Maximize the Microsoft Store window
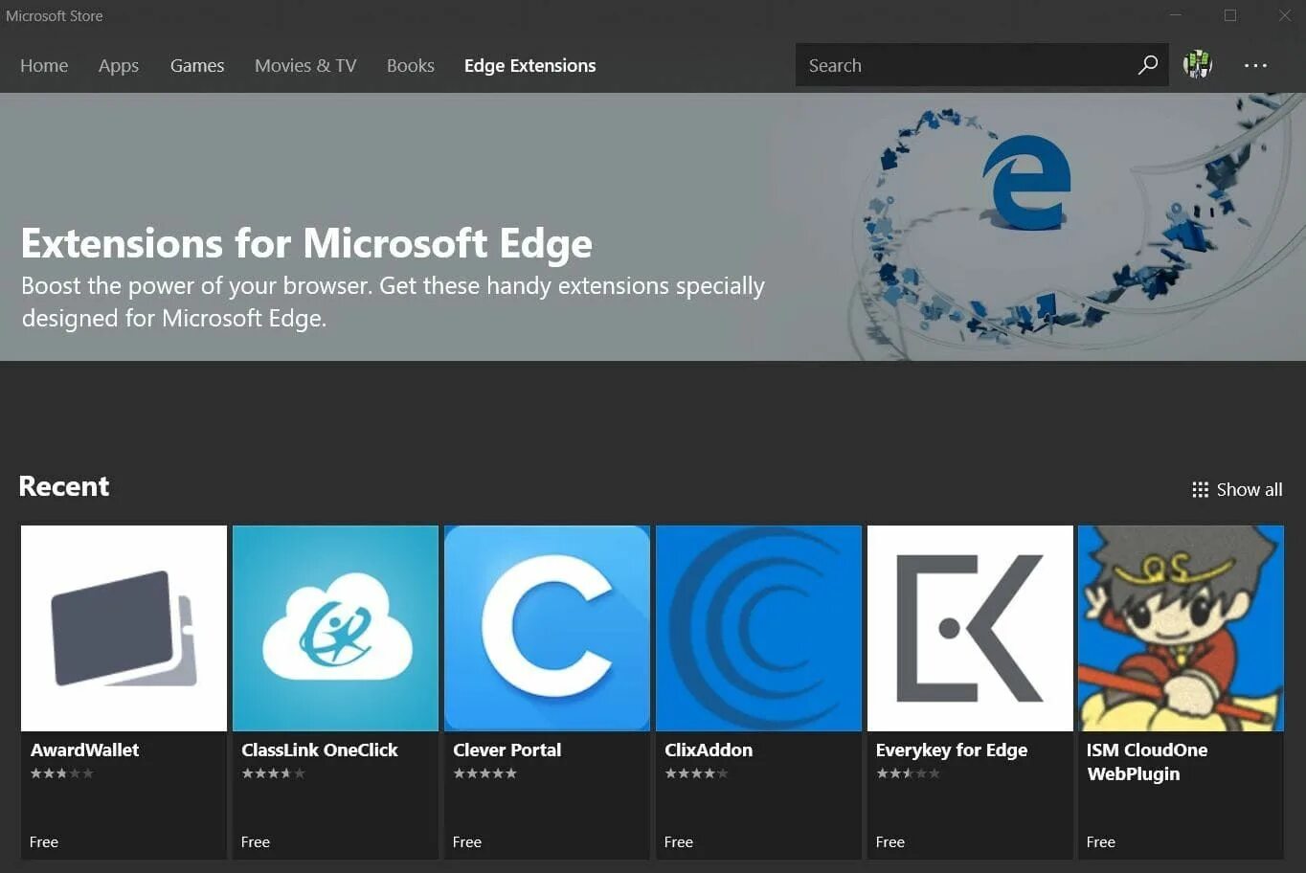Image resolution: width=1306 pixels, height=873 pixels. tap(1230, 15)
